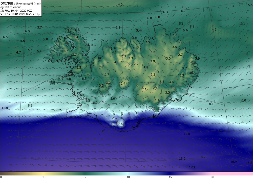Viewport: 253px width, 179px height.
Task: Select the "VT: Fös. 10.04.2020 06Z" valid time line
Action: (15, 14)
